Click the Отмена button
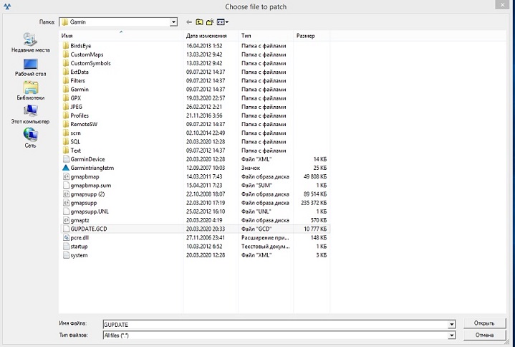 [485, 335]
